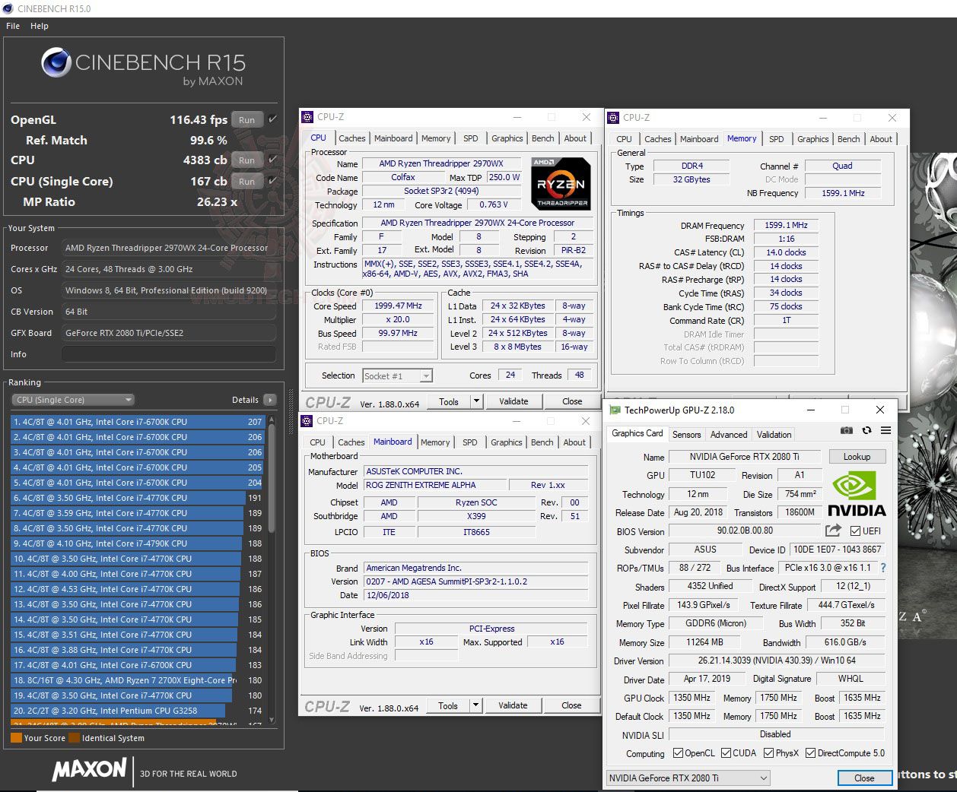Viewport: 957px width, 792px height.
Task: Click Close in CPU-Z Mainboard window
Action: 571,705
